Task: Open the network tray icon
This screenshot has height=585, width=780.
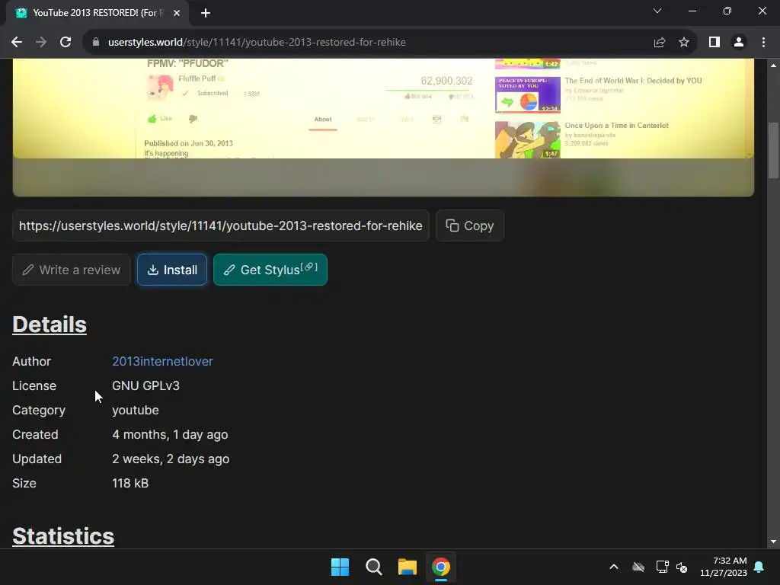Action: click(662, 567)
